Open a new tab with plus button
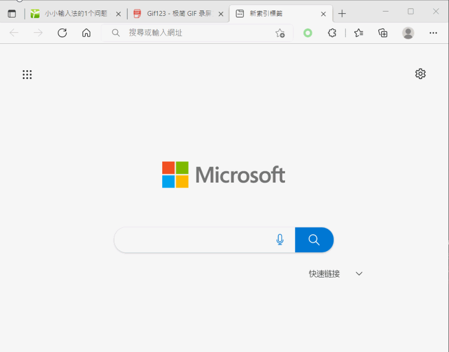The width and height of the screenshot is (449, 352). click(x=342, y=14)
